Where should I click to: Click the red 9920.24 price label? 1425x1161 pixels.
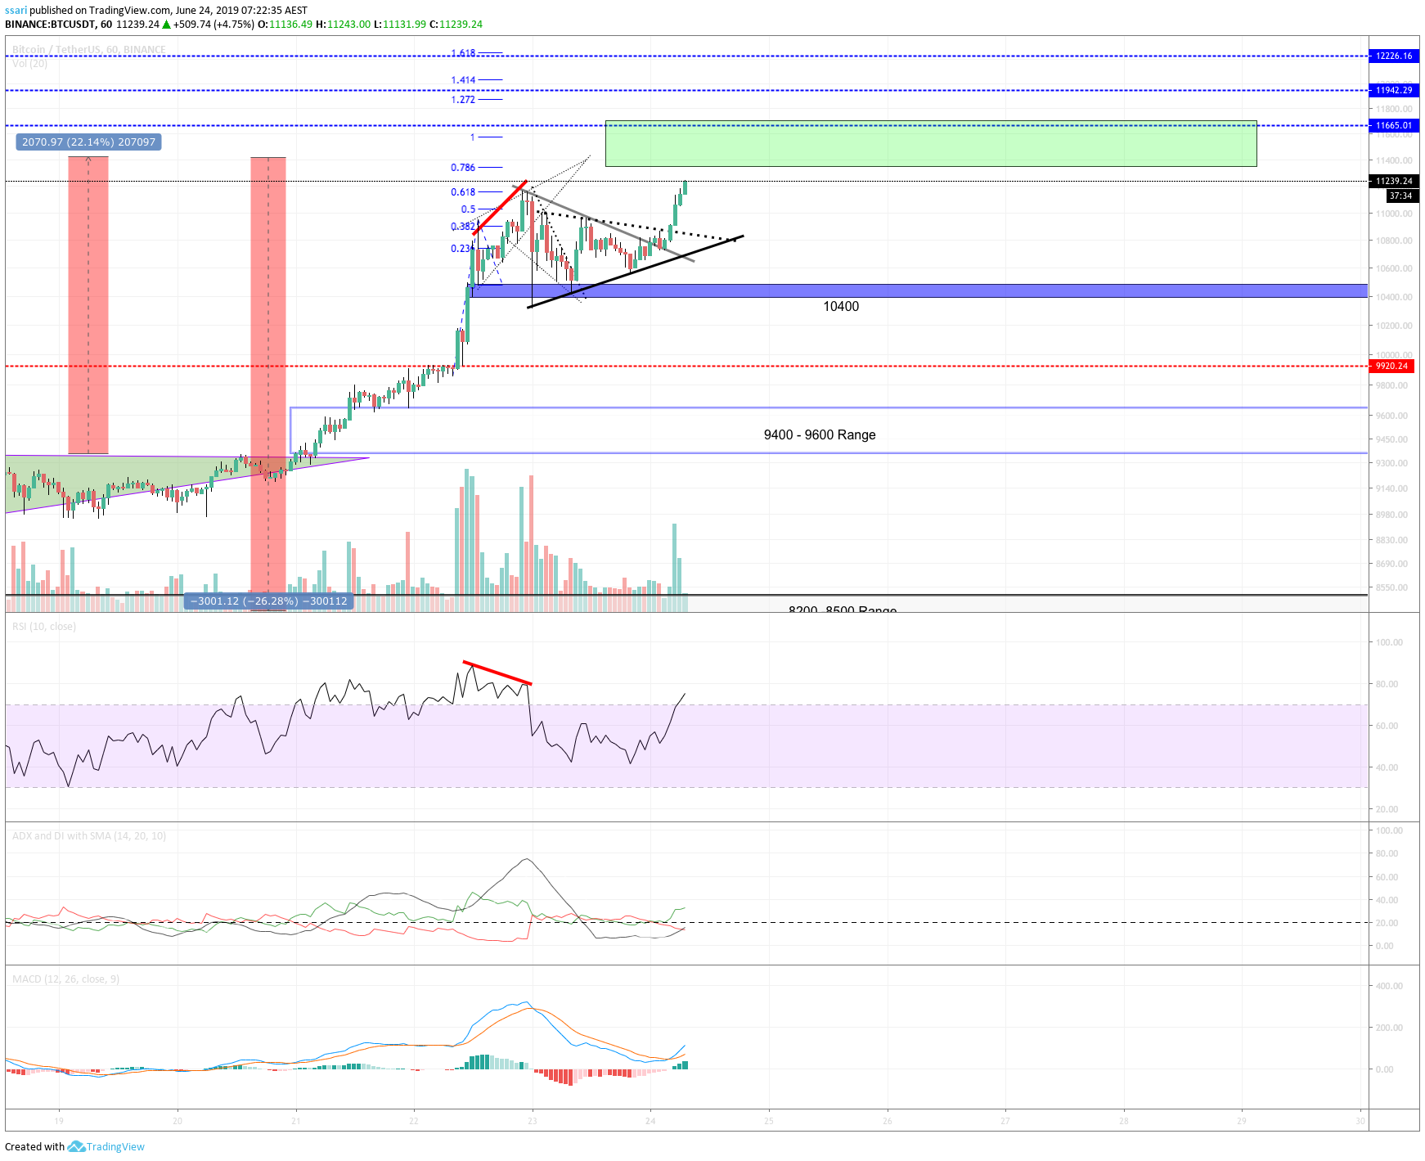point(1391,366)
